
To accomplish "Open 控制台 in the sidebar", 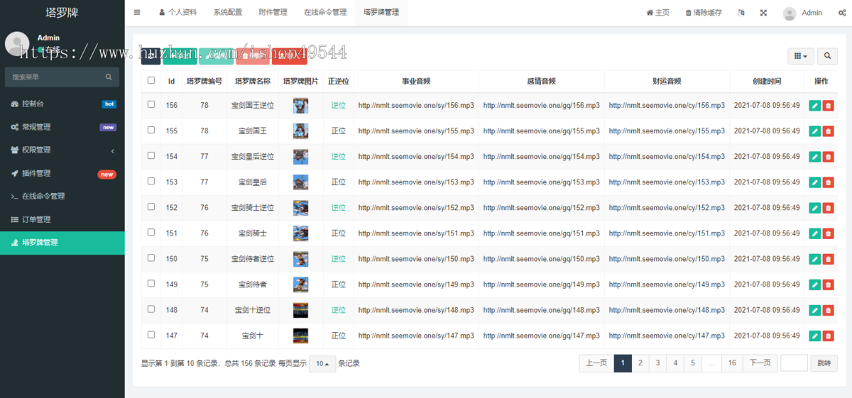I will pos(62,104).
